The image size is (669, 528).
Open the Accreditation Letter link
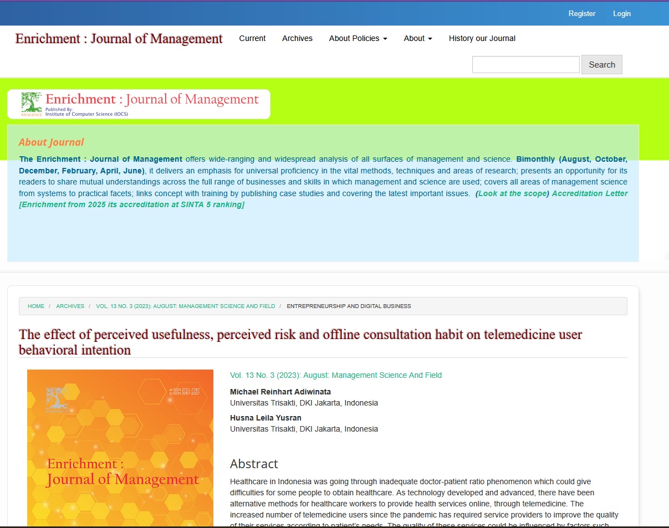click(590, 193)
